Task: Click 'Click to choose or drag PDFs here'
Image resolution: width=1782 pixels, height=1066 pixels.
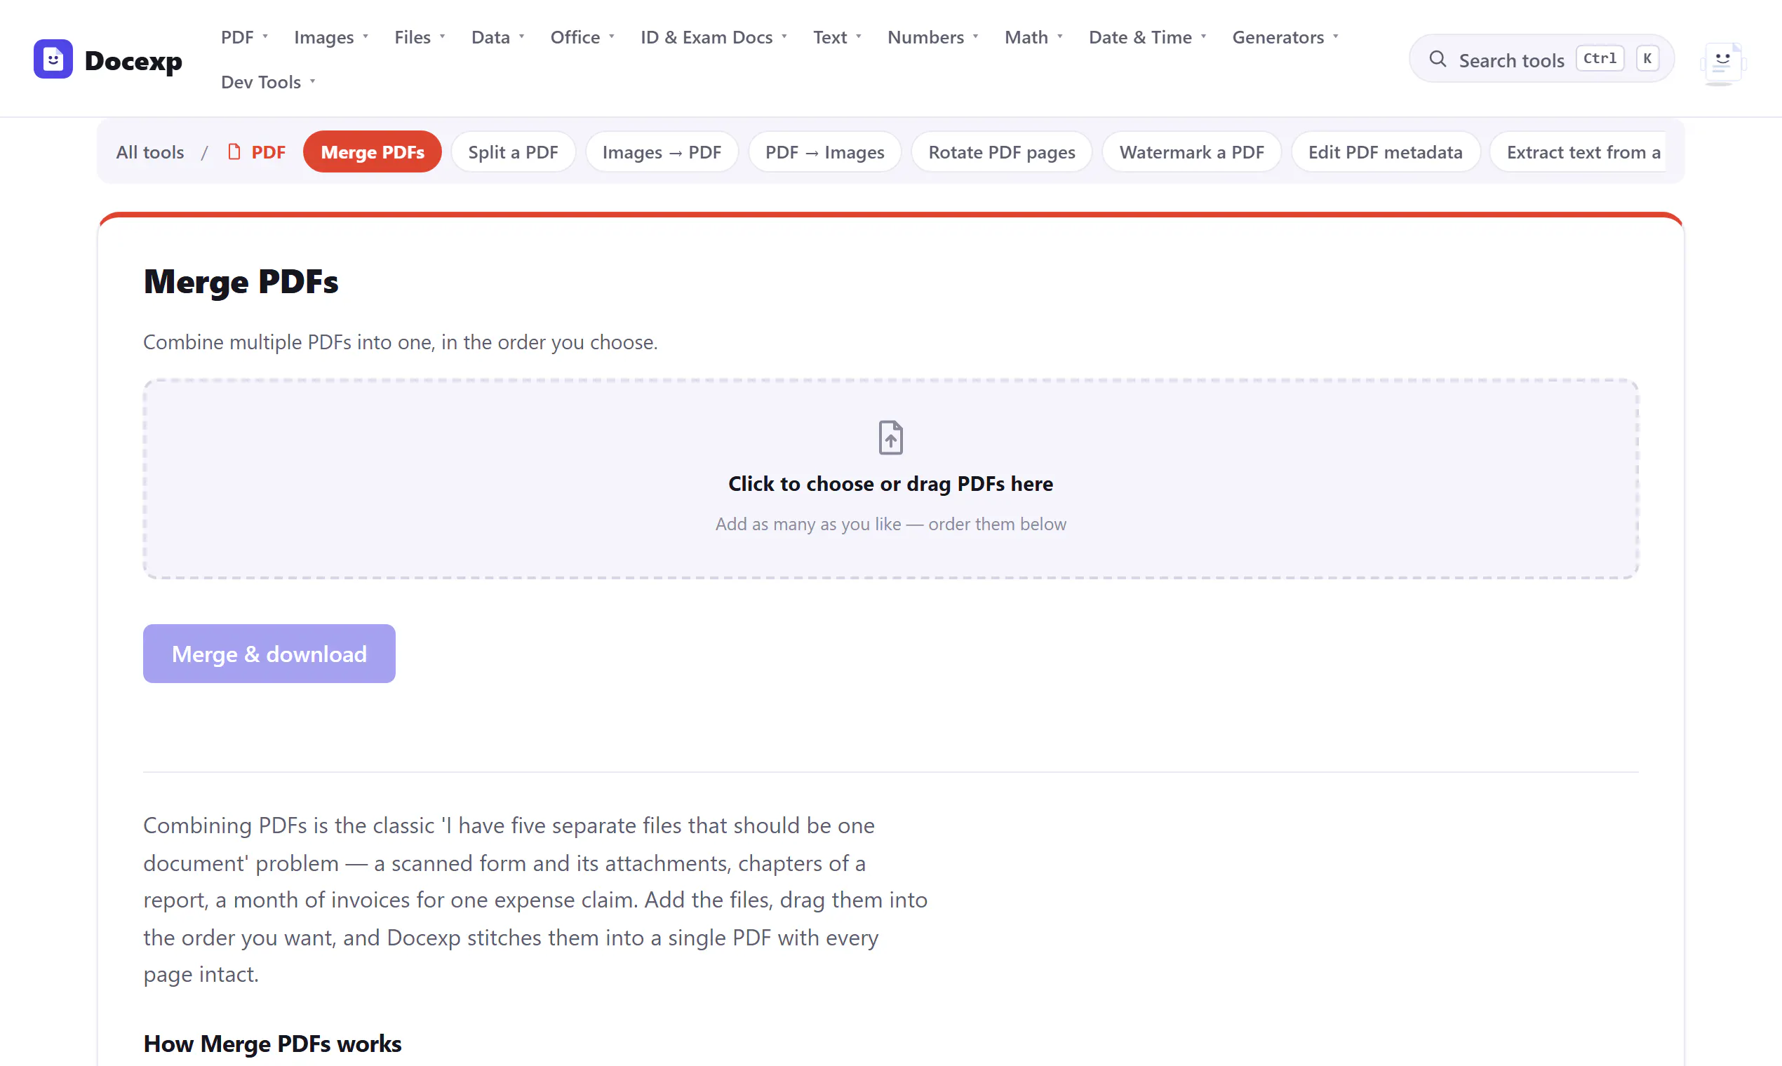Action: [x=890, y=483]
